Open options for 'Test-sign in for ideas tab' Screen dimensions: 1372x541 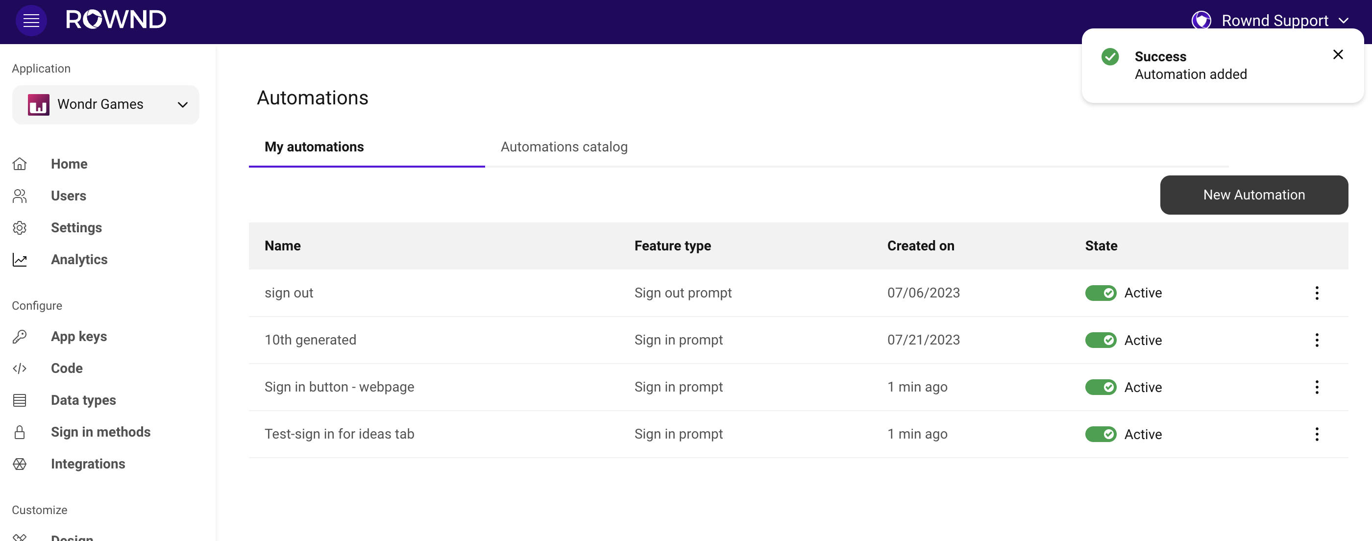point(1317,434)
